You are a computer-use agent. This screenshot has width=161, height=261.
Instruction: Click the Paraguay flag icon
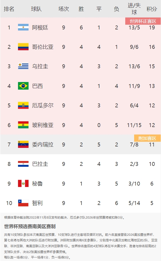[x=23, y=164]
